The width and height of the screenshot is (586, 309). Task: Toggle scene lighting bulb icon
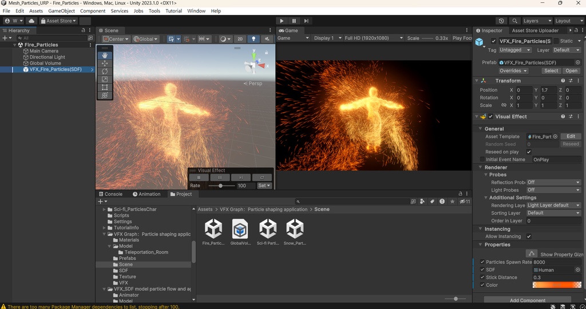pyautogui.click(x=254, y=39)
